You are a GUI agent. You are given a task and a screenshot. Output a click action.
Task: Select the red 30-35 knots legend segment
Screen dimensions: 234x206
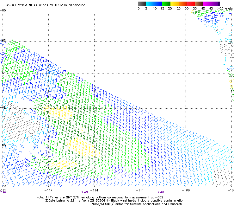point(191,4)
